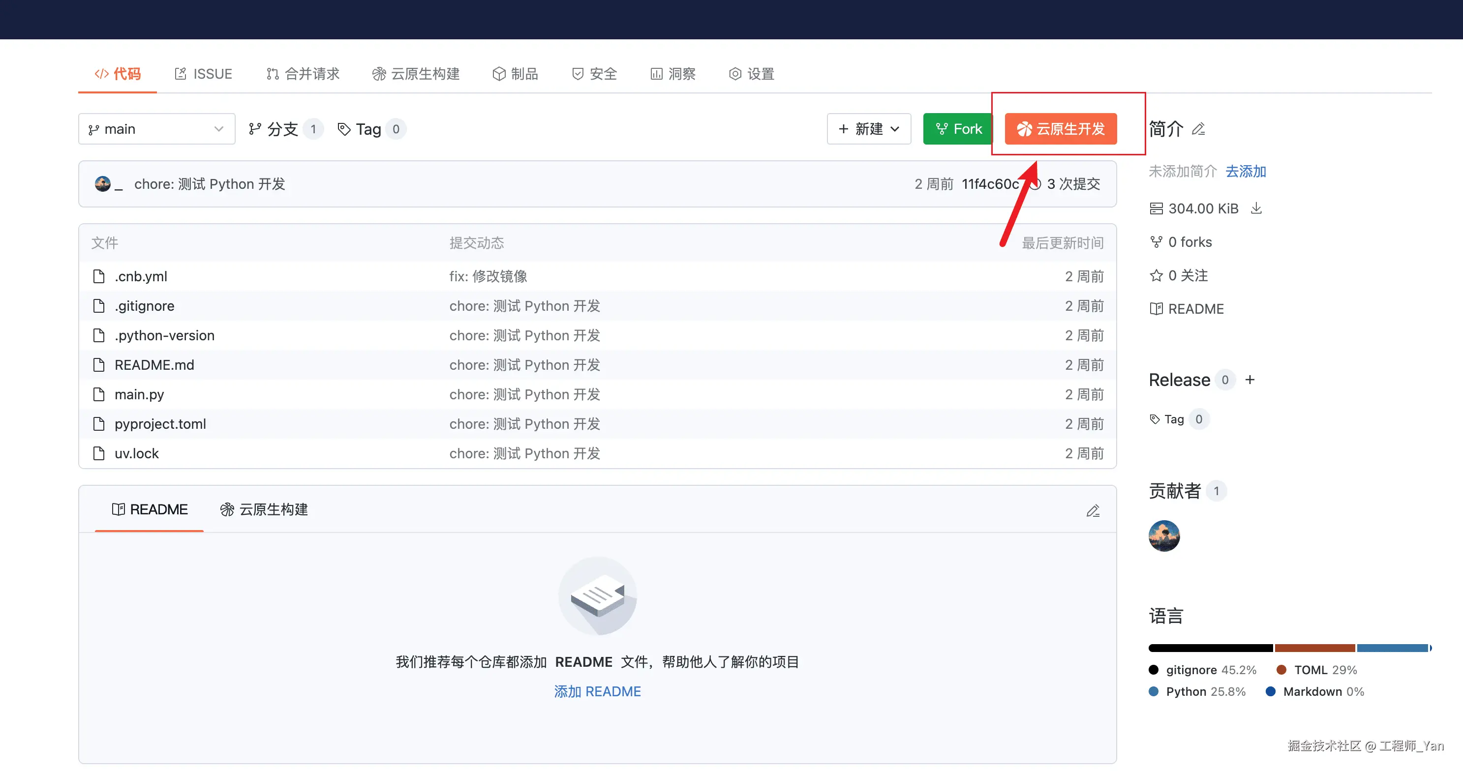Open the main branch dropdown
This screenshot has width=1463, height=771.
tap(157, 129)
